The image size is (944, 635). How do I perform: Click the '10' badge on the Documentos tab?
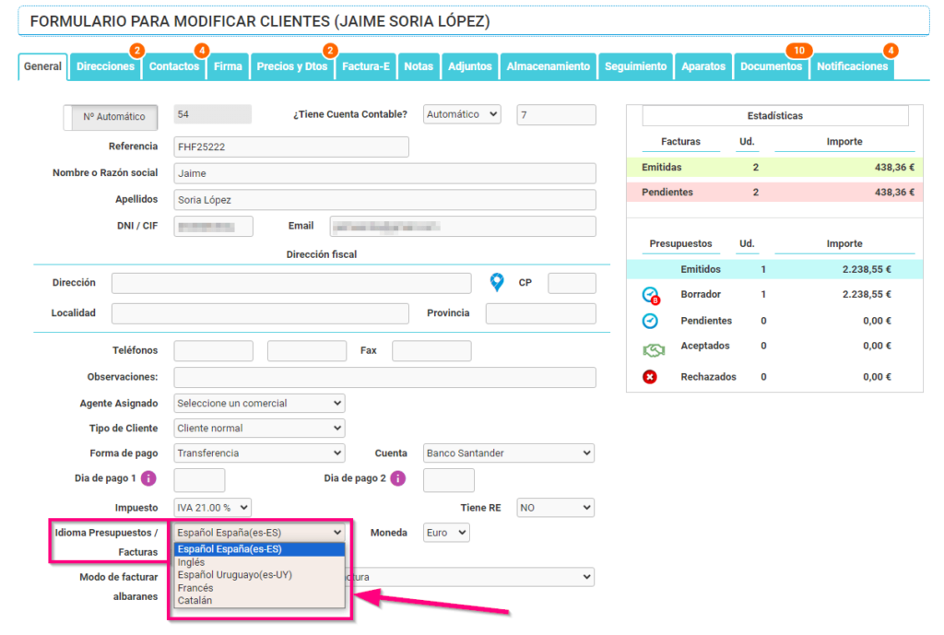[798, 51]
